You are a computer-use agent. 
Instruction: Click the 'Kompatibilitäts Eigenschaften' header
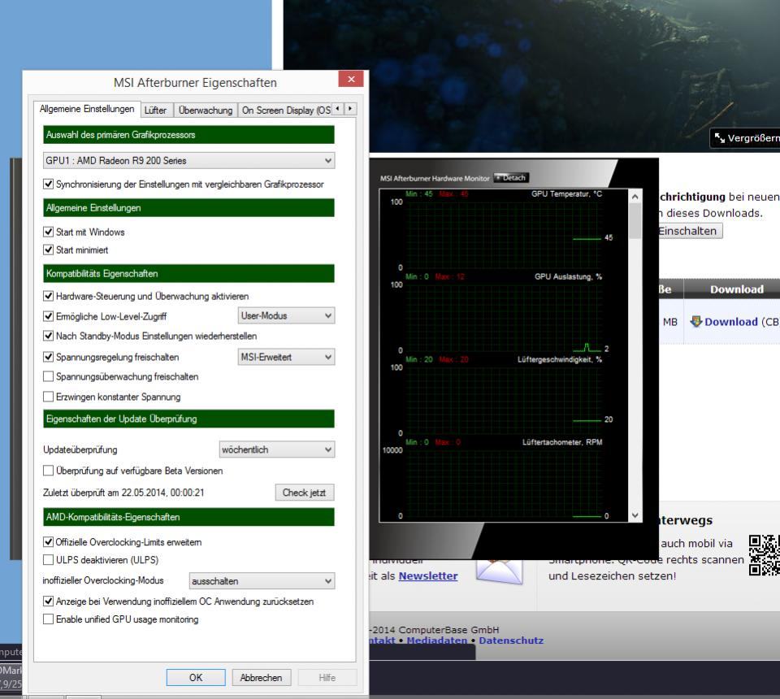pos(188,273)
